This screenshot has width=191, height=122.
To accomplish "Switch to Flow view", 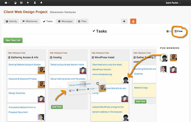I will 178,31.
